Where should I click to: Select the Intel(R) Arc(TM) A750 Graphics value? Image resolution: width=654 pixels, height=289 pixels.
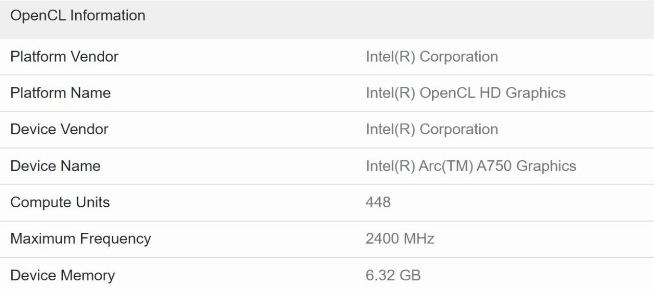(x=471, y=166)
